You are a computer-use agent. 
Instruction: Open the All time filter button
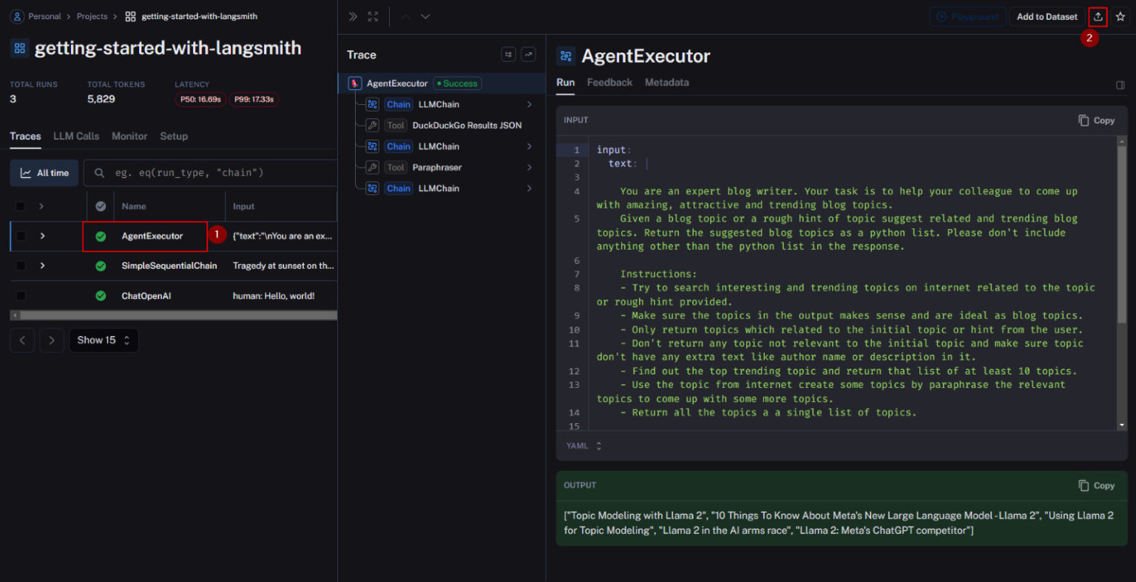(44, 173)
